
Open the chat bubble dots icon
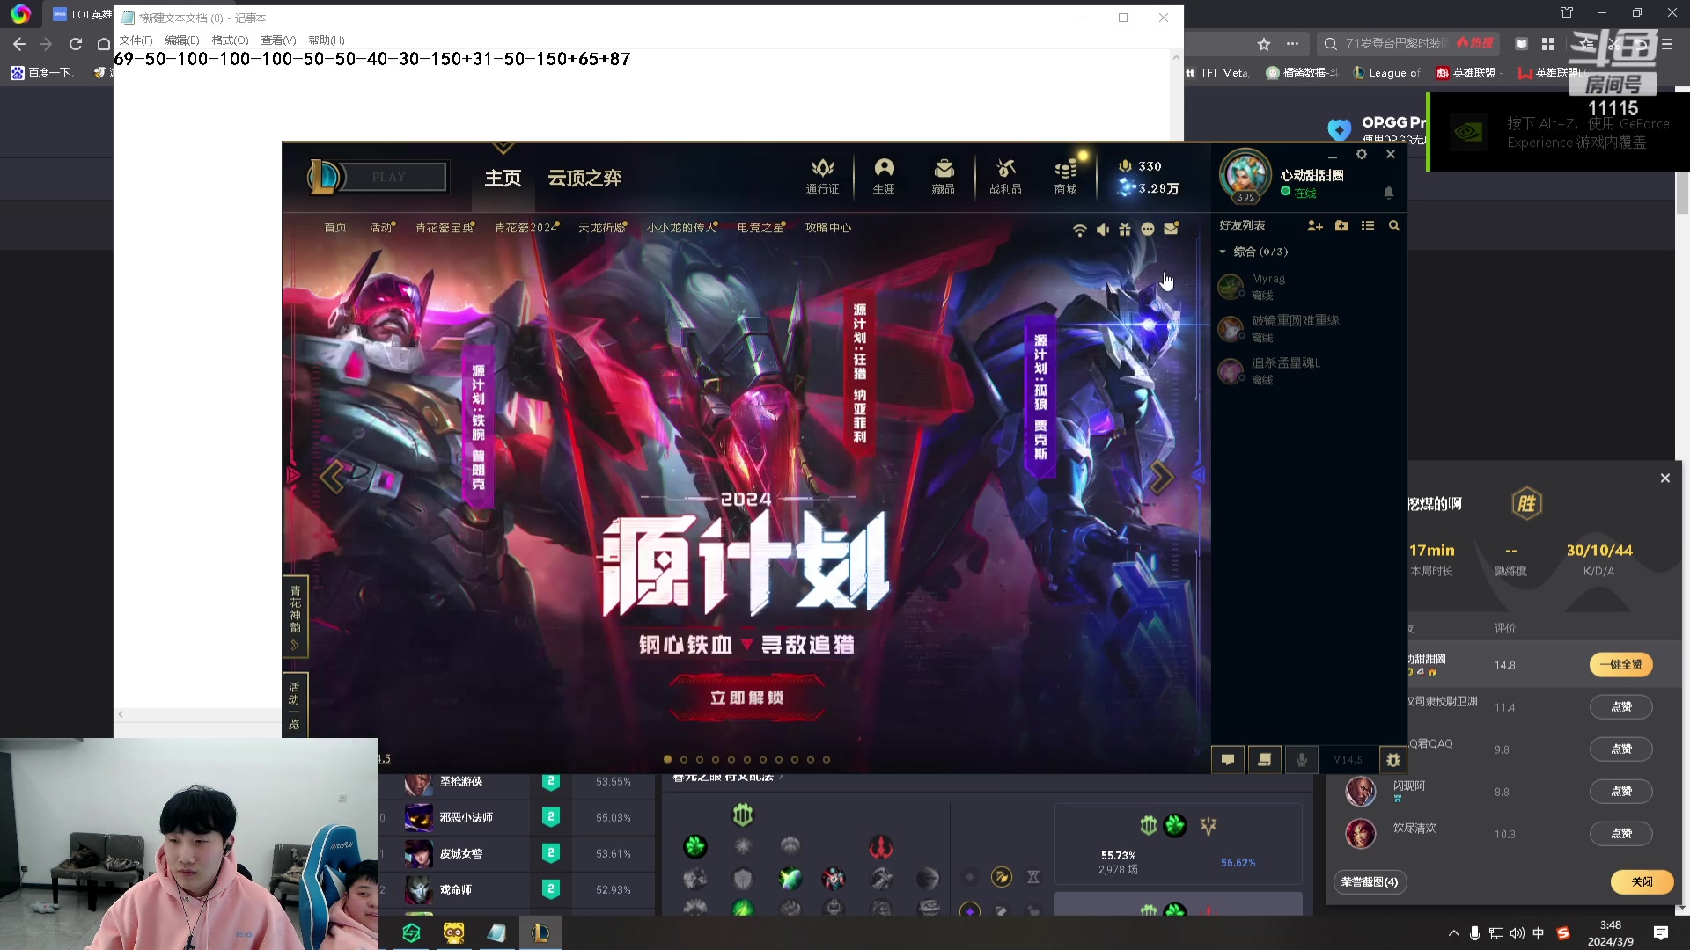click(x=1148, y=229)
